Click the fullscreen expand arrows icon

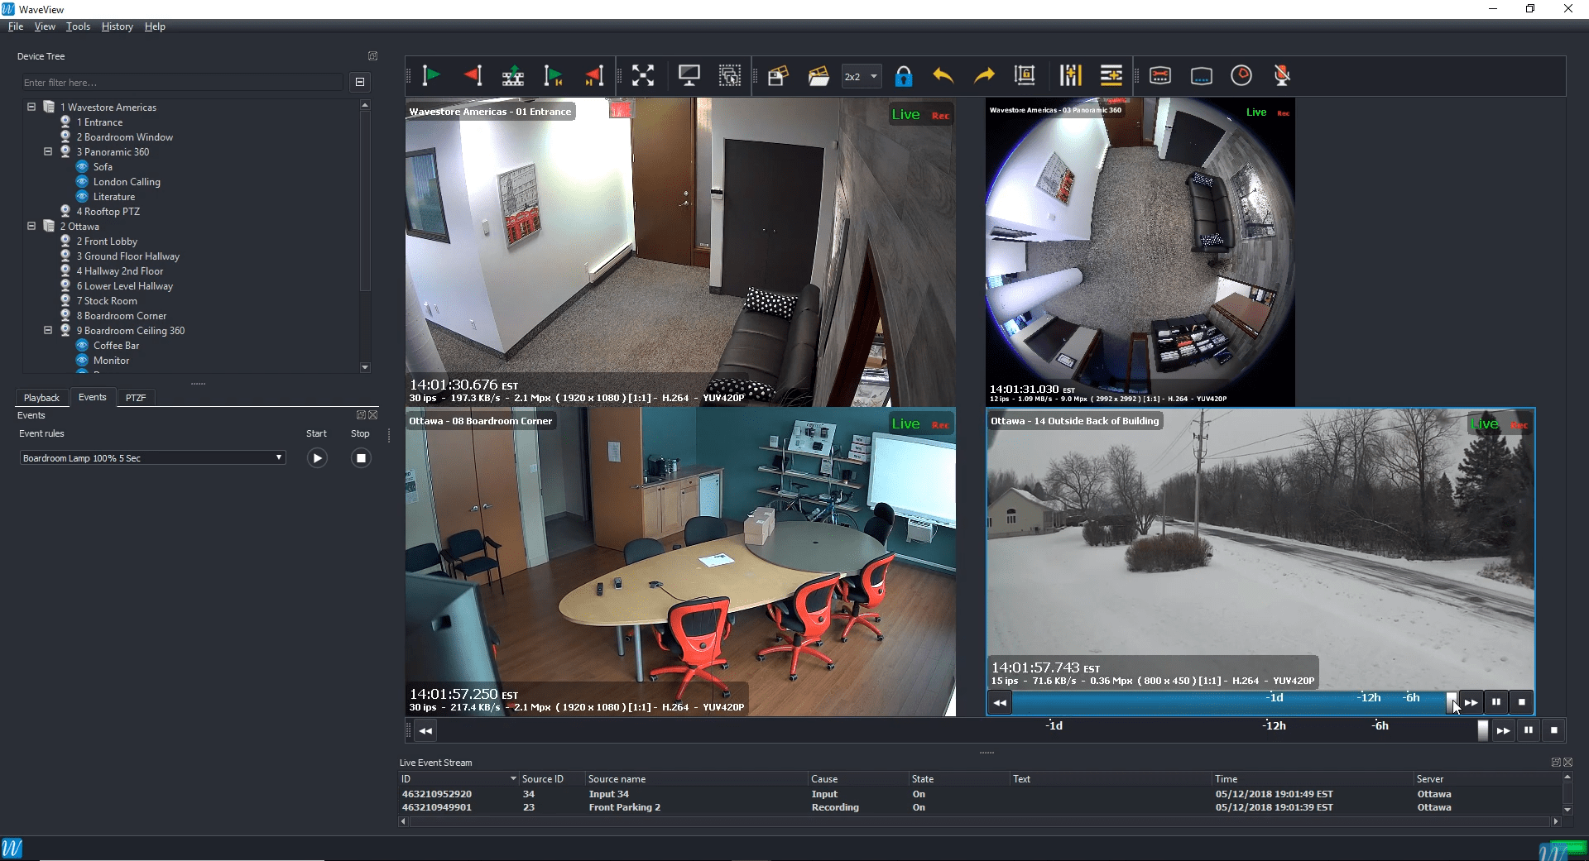642,76
